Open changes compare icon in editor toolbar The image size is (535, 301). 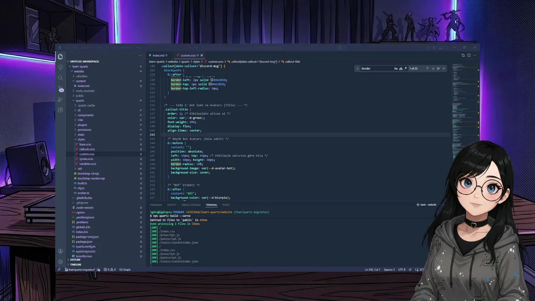point(463,55)
